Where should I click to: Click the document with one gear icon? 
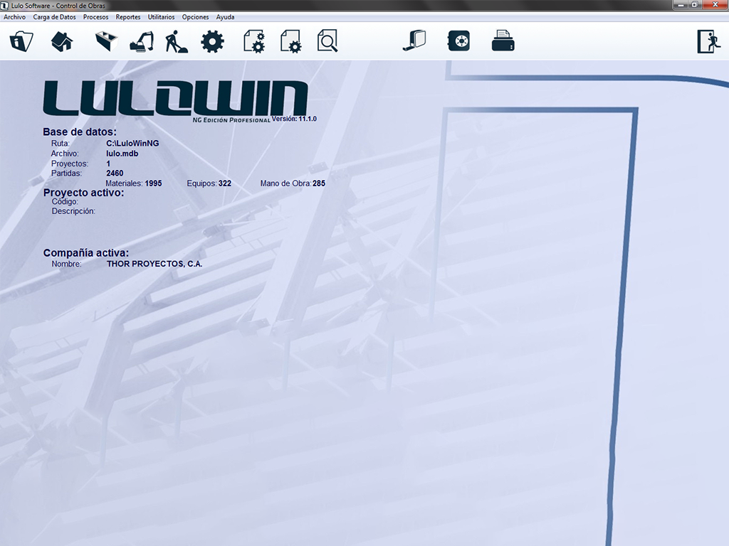(x=291, y=41)
